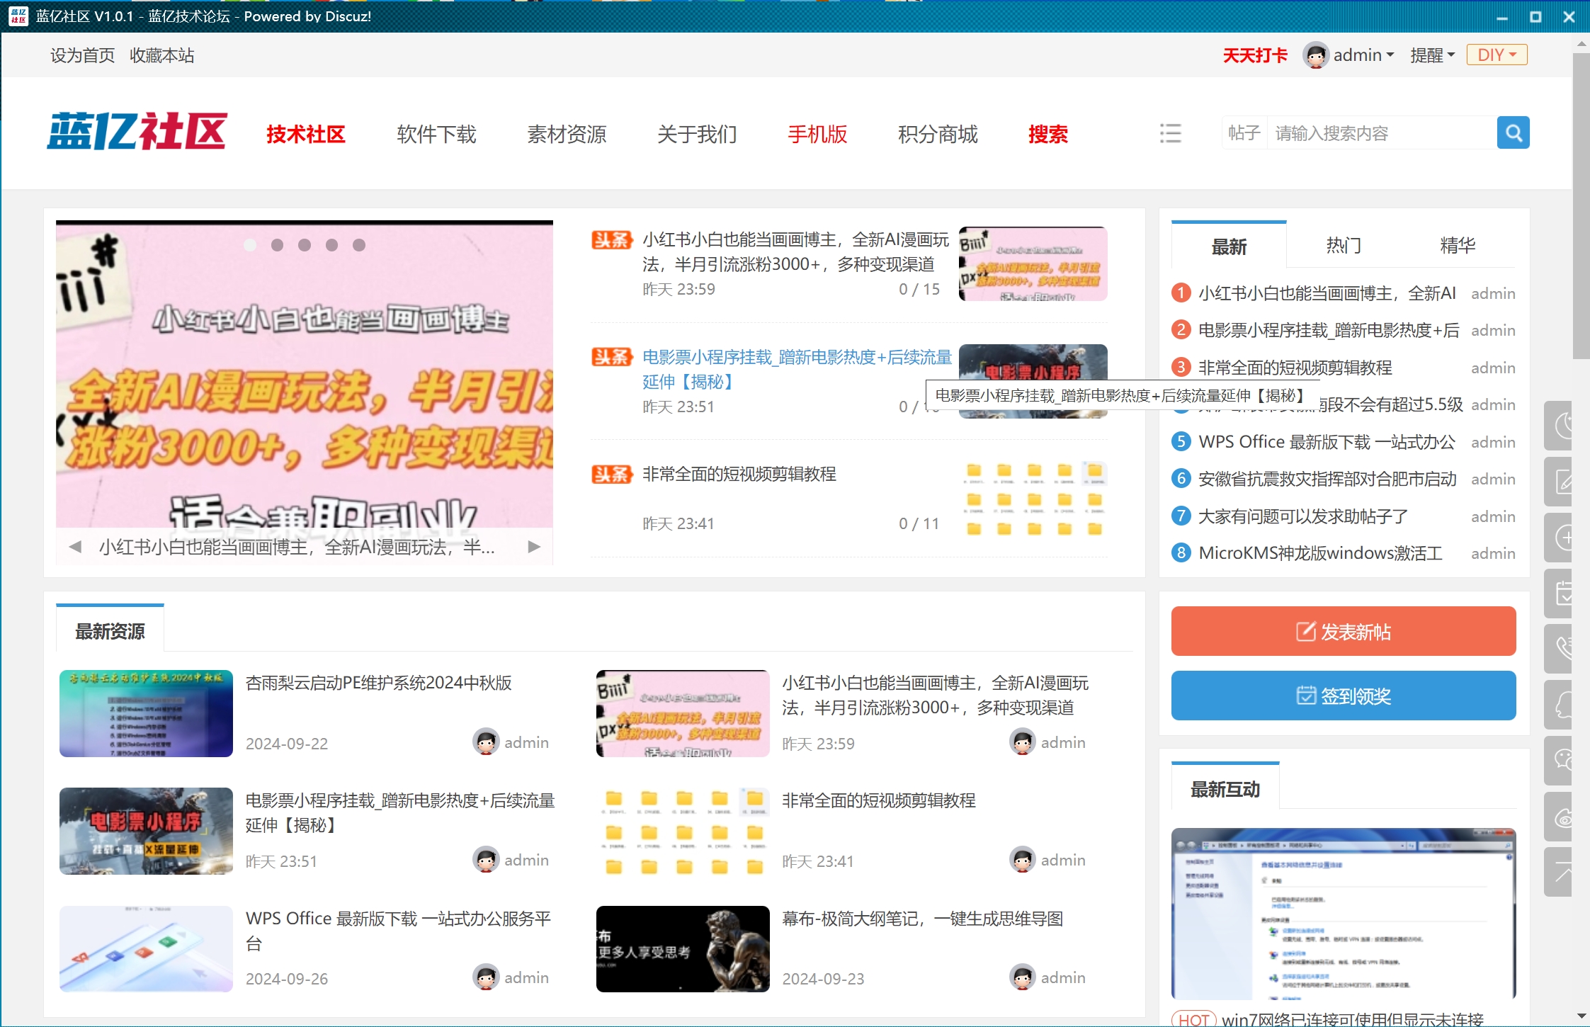The height and width of the screenshot is (1027, 1590).
Task: Click the 发表新帖 button
Action: point(1344,631)
